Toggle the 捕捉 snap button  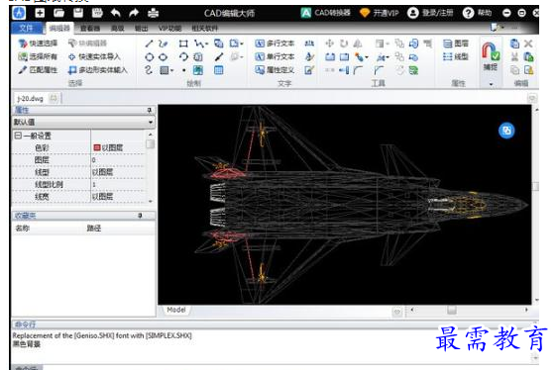(x=491, y=56)
